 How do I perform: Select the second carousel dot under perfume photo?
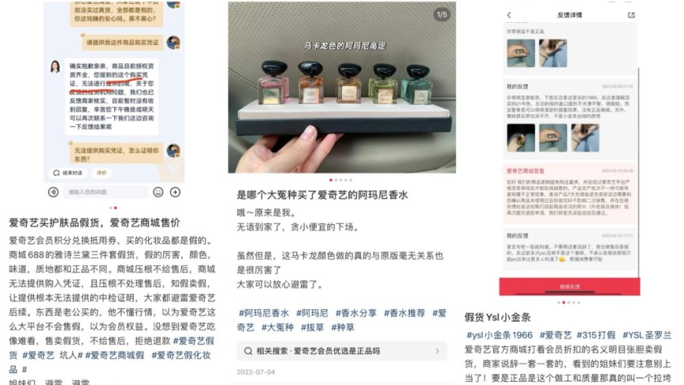pos(336,180)
